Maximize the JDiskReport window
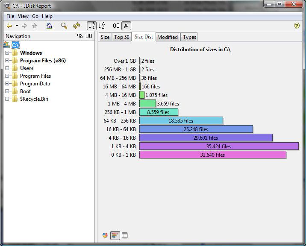 pos(280,4)
